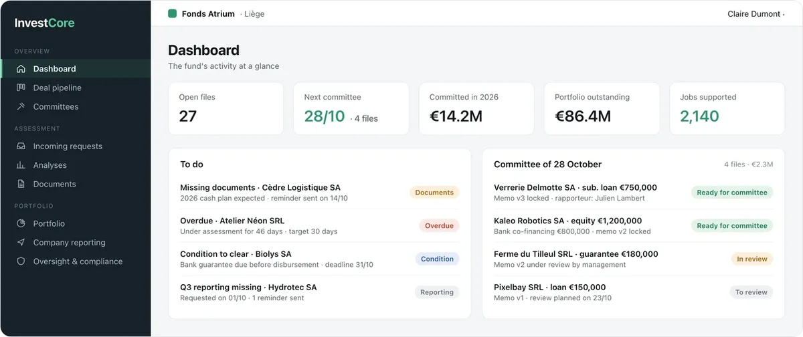Open Condition to clear · Biolys SA task
Screen dimensions: 803x337
point(320,259)
